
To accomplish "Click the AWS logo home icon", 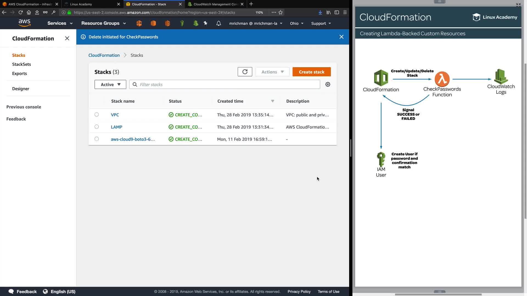I will 24,23.
